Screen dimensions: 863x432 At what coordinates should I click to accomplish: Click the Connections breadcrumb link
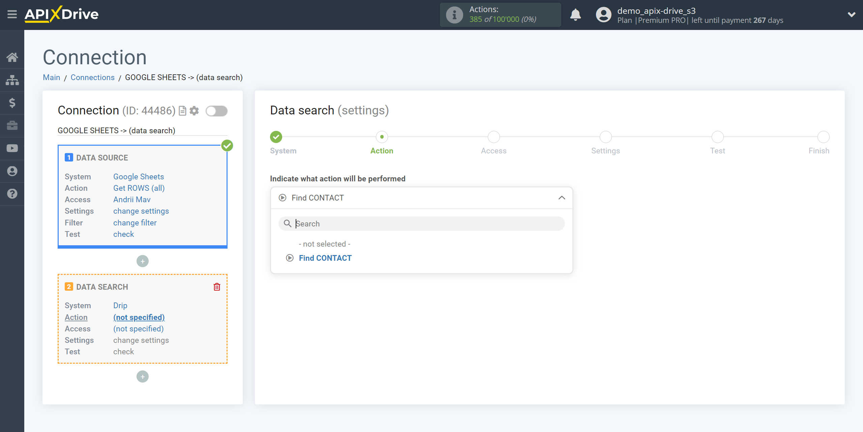click(93, 77)
